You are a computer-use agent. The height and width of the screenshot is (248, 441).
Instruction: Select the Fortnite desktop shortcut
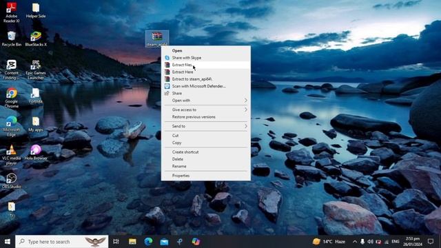pyautogui.click(x=36, y=96)
